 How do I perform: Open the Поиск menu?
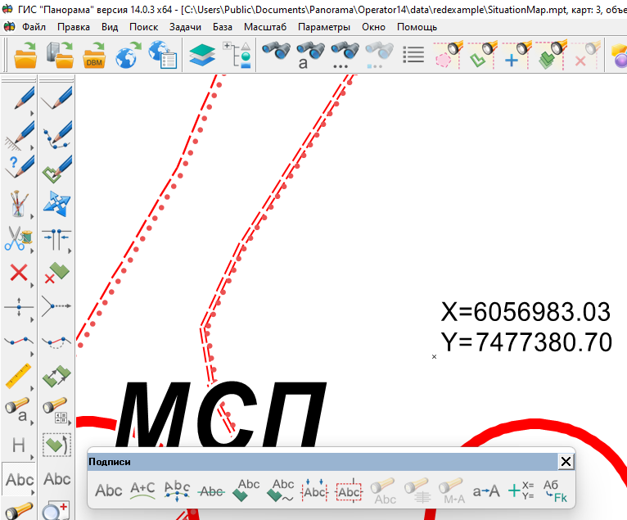(x=143, y=27)
